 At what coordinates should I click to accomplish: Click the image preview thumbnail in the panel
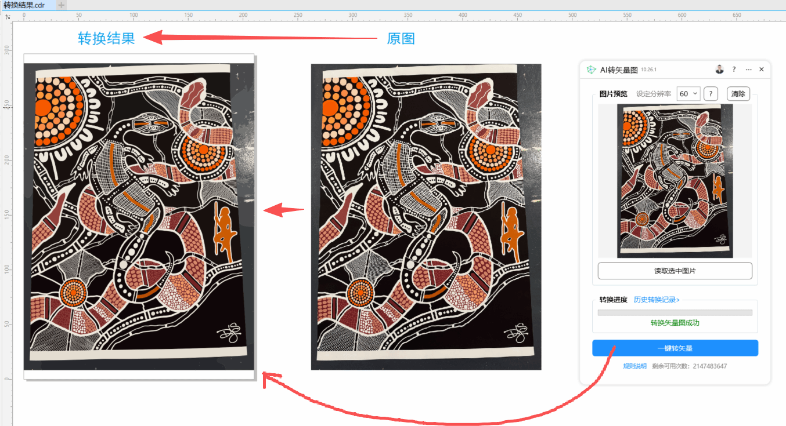(x=675, y=181)
